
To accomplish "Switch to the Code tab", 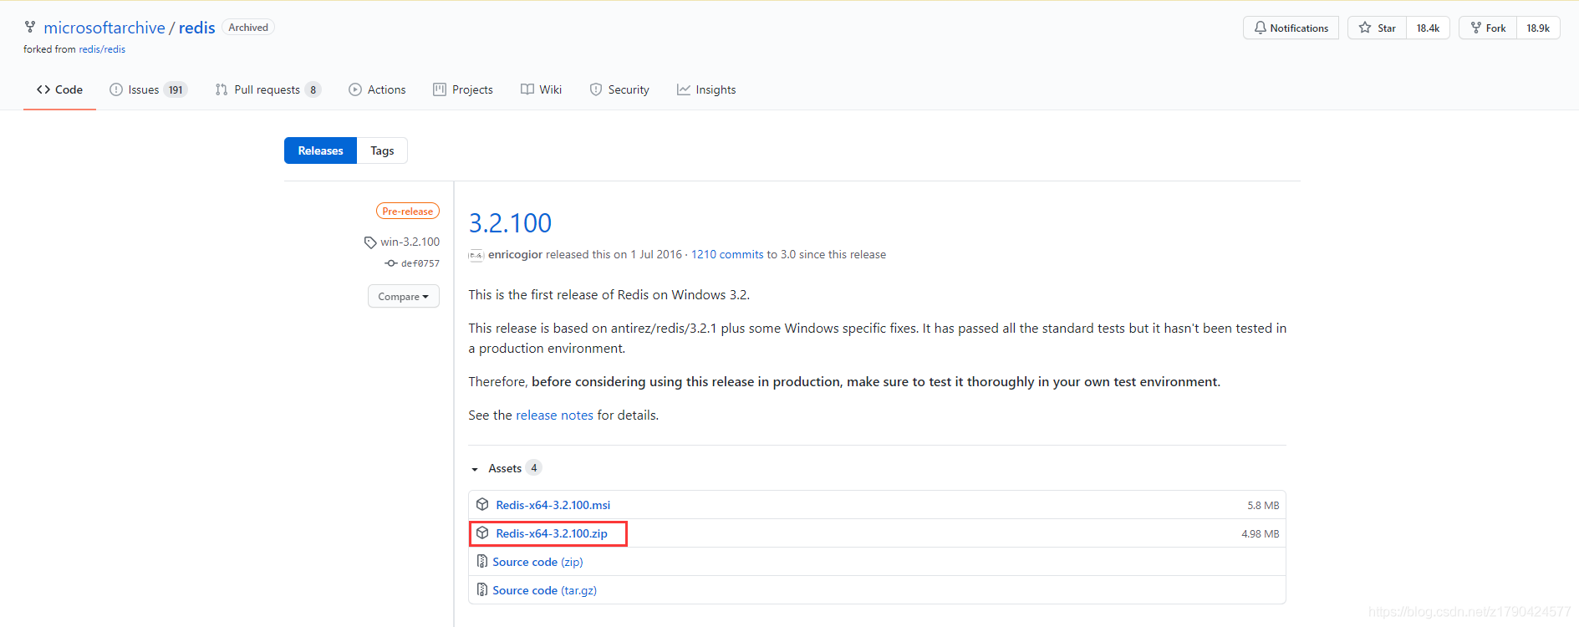I will coord(59,89).
